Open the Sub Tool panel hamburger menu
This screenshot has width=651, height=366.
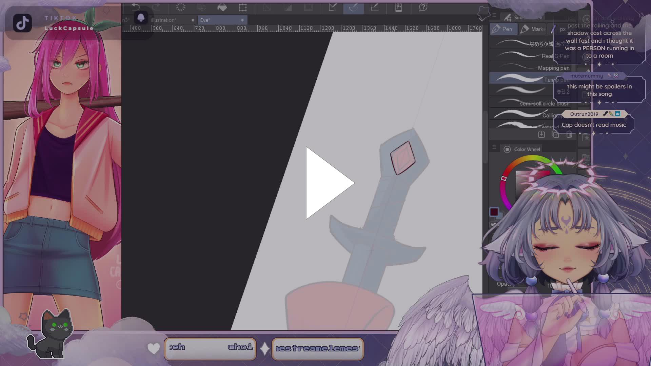click(x=494, y=16)
